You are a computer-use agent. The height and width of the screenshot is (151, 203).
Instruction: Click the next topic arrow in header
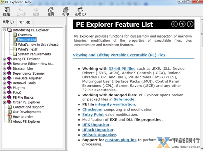pos(190,24)
